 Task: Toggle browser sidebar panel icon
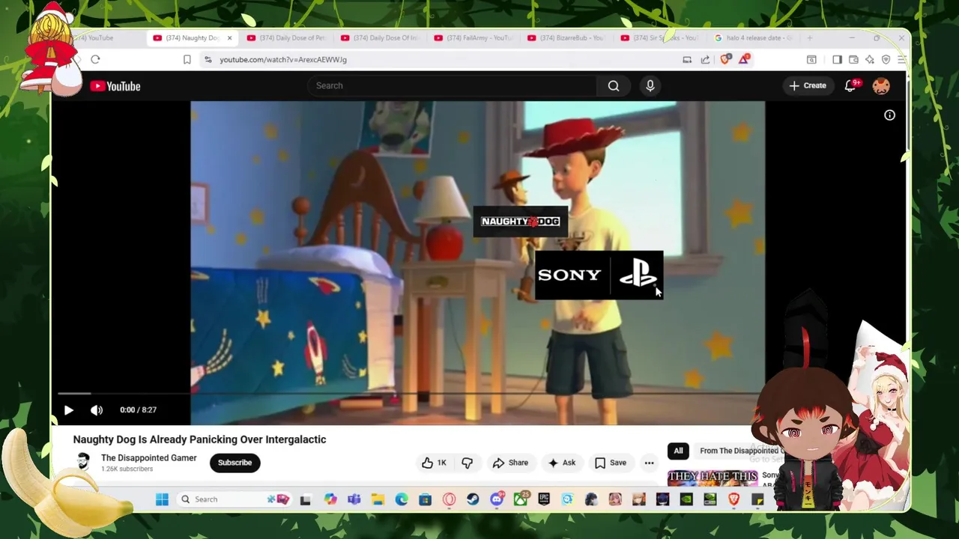[x=837, y=60]
